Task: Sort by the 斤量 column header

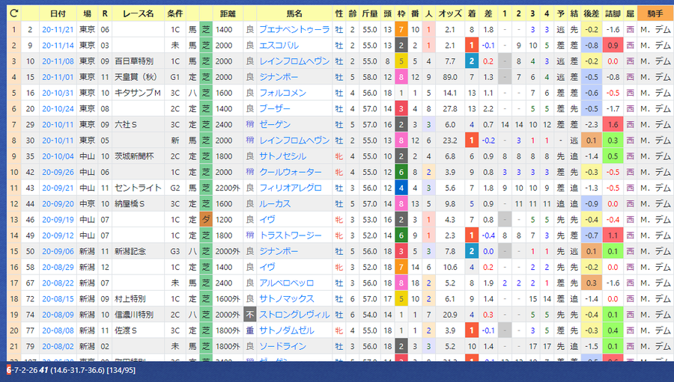Action: (370, 13)
